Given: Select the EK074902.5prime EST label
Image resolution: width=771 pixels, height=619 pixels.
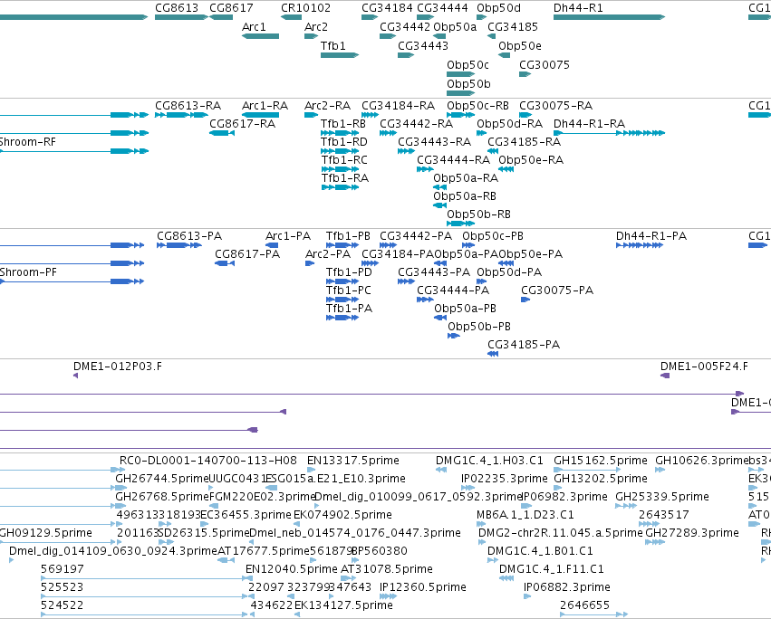Looking at the screenshot, I should click(342, 515).
